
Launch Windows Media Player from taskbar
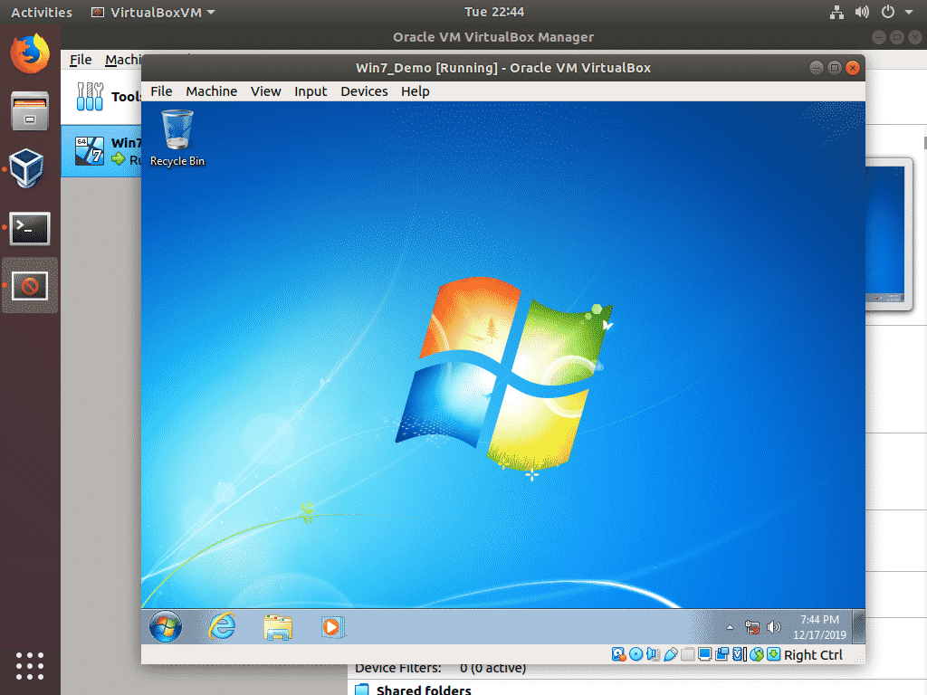[332, 626]
